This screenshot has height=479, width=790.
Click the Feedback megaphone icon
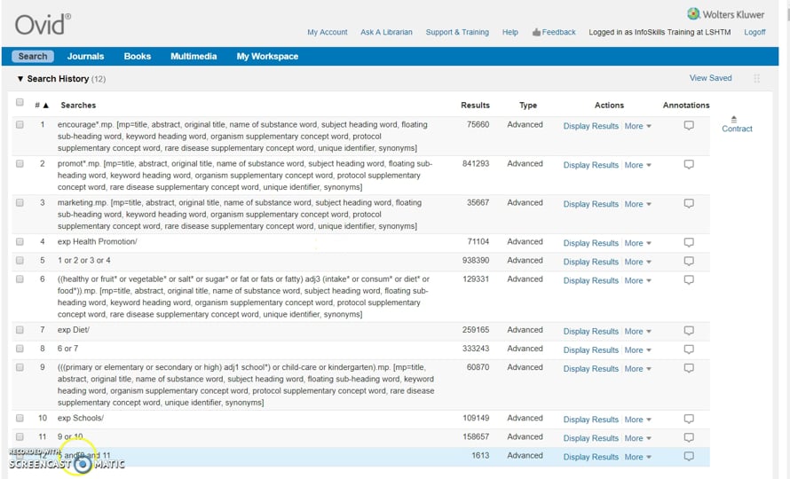click(x=536, y=32)
